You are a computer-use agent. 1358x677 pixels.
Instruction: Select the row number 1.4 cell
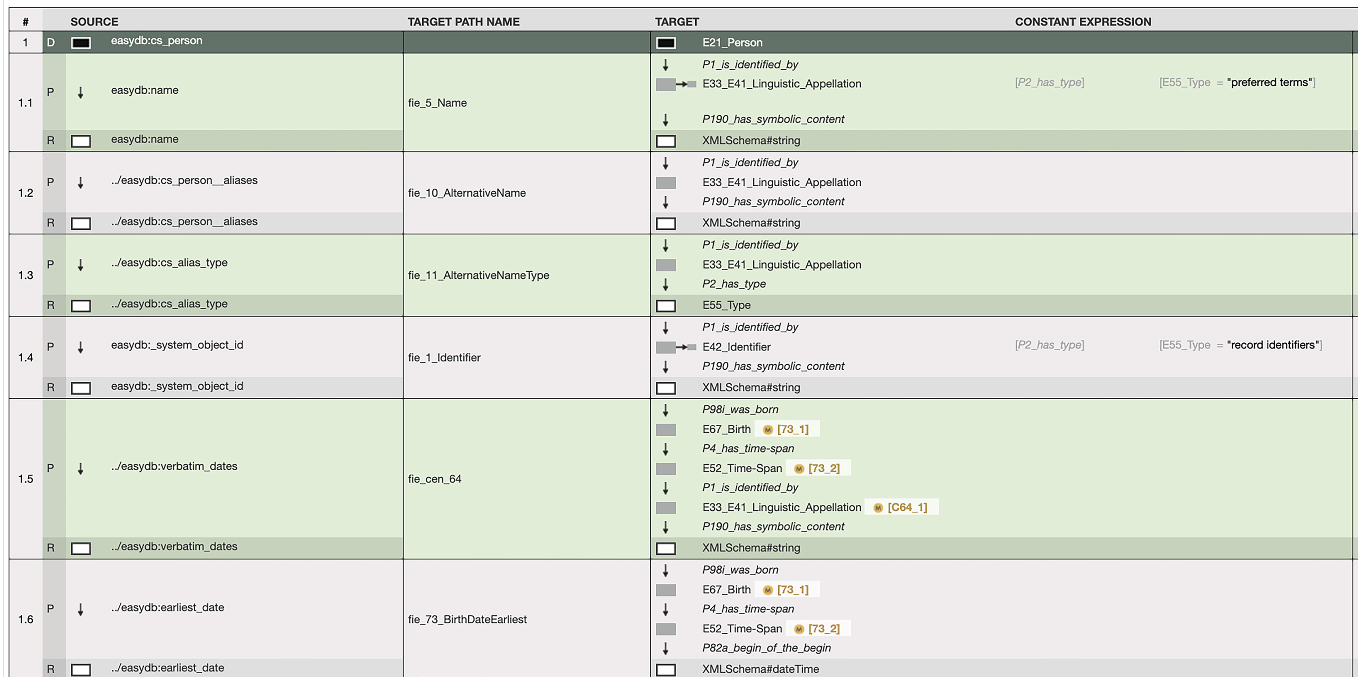(x=25, y=357)
